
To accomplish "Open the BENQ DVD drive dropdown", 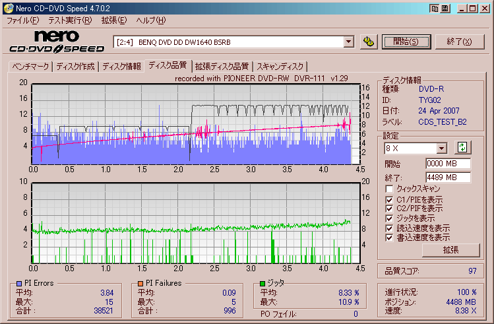I will pos(348,42).
